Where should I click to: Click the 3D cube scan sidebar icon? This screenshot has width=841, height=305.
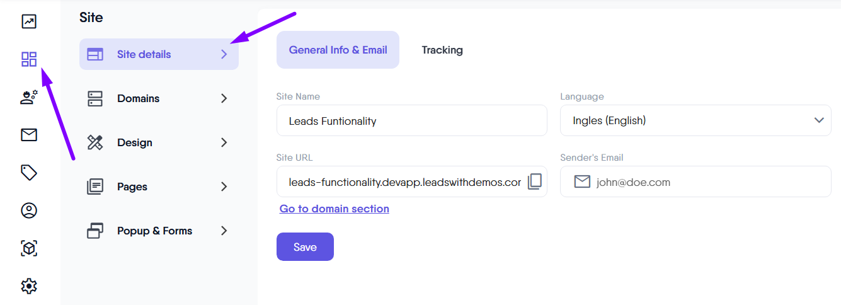tap(29, 248)
